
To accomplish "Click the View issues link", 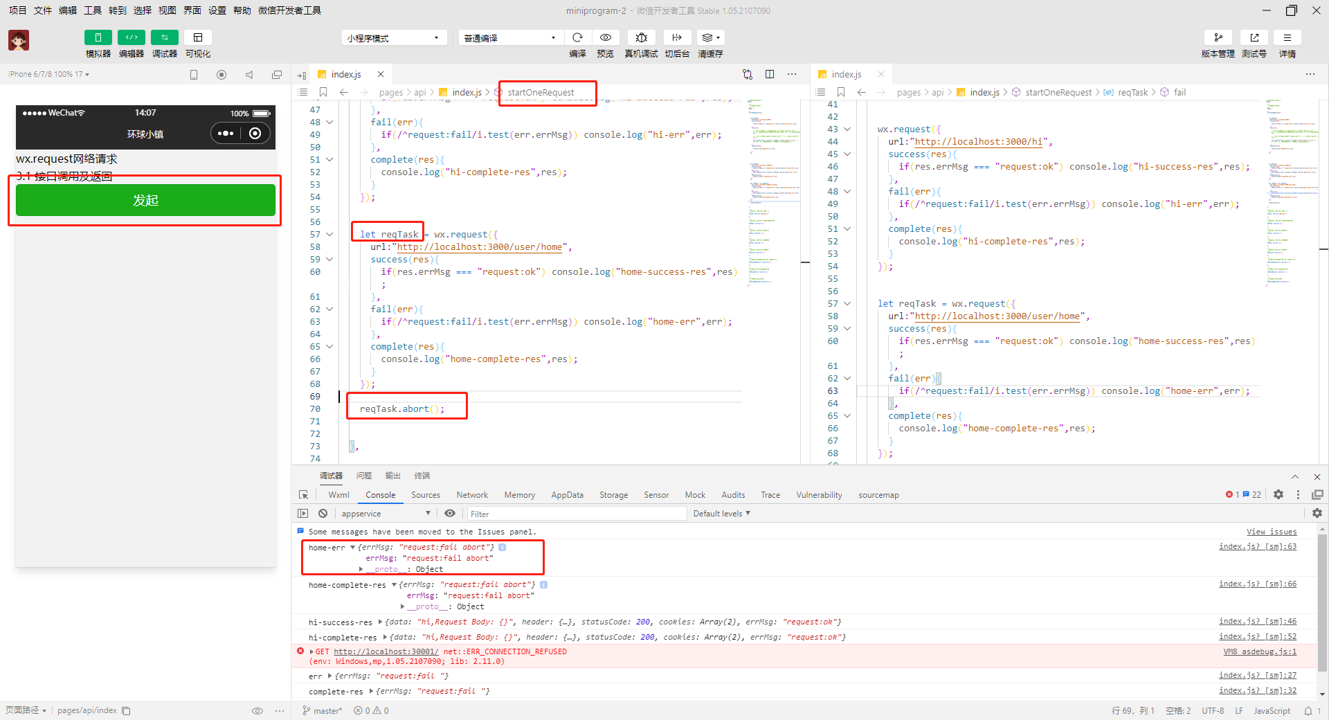I will 1272,532.
